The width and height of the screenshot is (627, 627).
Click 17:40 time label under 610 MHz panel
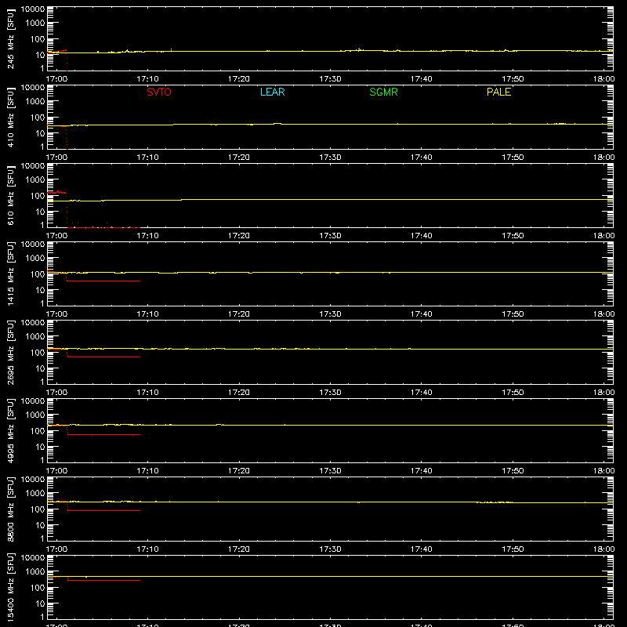421,236
